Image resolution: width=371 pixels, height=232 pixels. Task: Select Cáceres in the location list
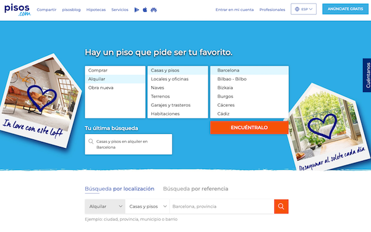click(249, 105)
